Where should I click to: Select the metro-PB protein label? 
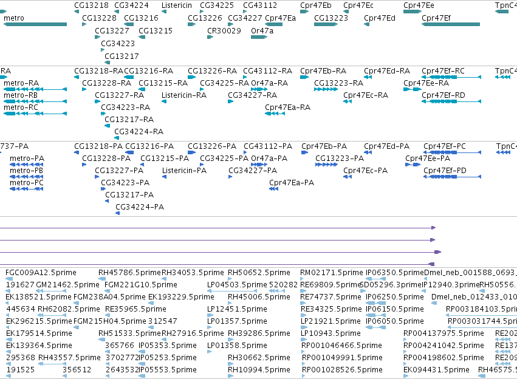pyautogui.click(x=26, y=171)
